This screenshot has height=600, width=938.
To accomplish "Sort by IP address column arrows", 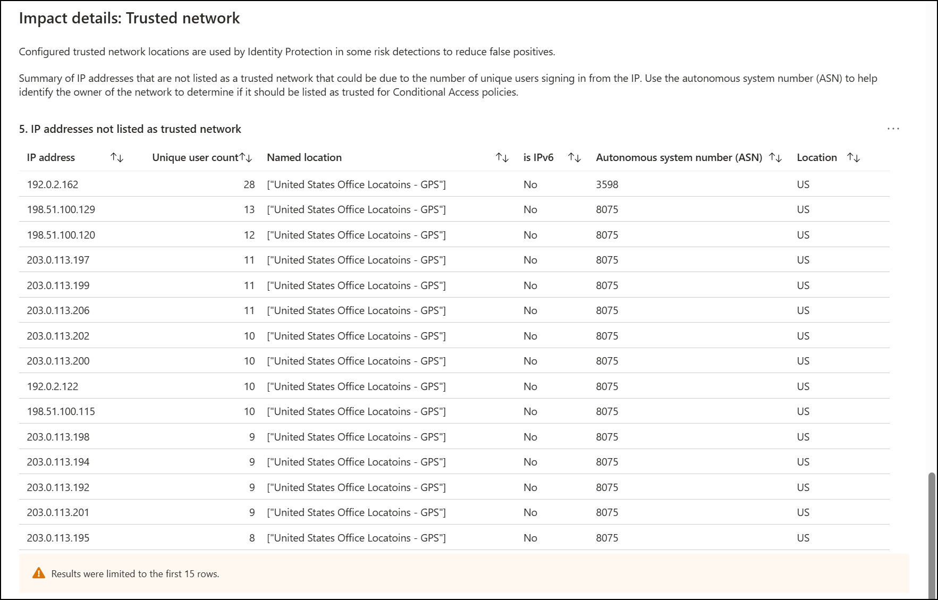I will tap(117, 157).
